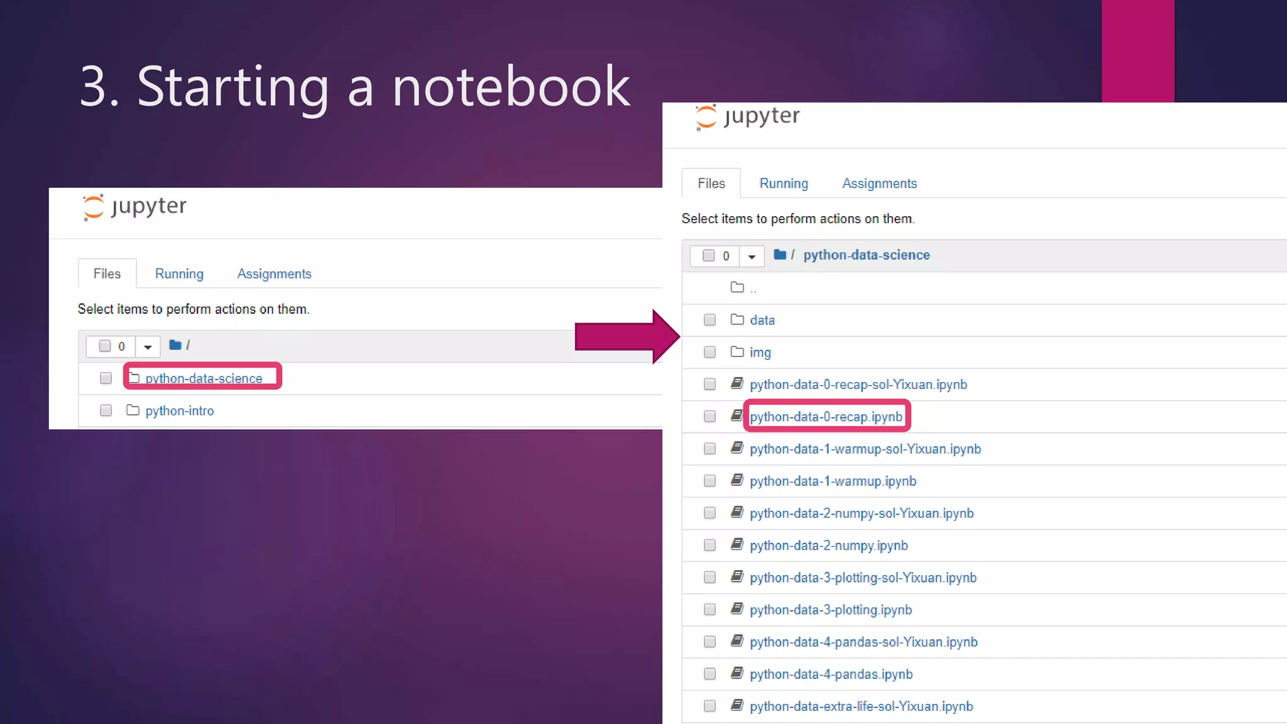The image size is (1287, 724).
Task: Click the notebook icon for python-data-2-numpy-sol-Yixuan.ipynb
Action: click(x=737, y=512)
